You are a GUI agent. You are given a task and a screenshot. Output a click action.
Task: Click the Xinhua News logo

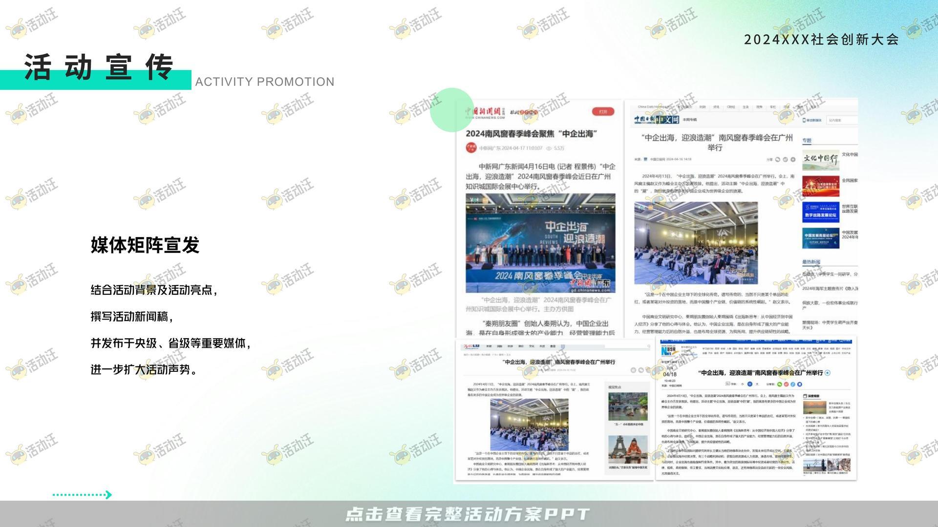[668, 351]
